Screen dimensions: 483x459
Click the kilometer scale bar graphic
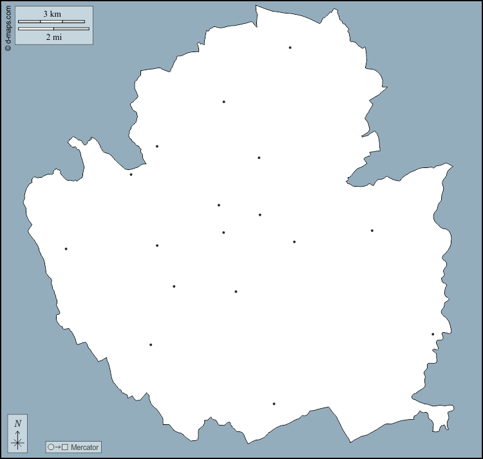(52, 22)
